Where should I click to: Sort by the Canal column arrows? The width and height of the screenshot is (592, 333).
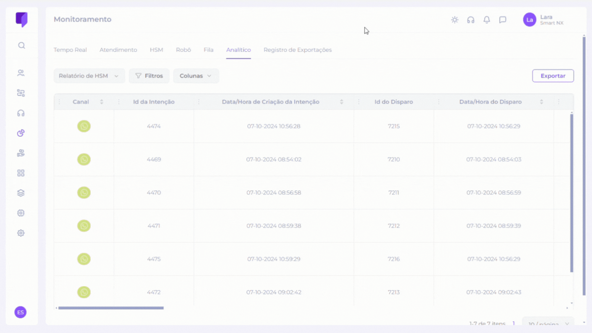click(101, 102)
